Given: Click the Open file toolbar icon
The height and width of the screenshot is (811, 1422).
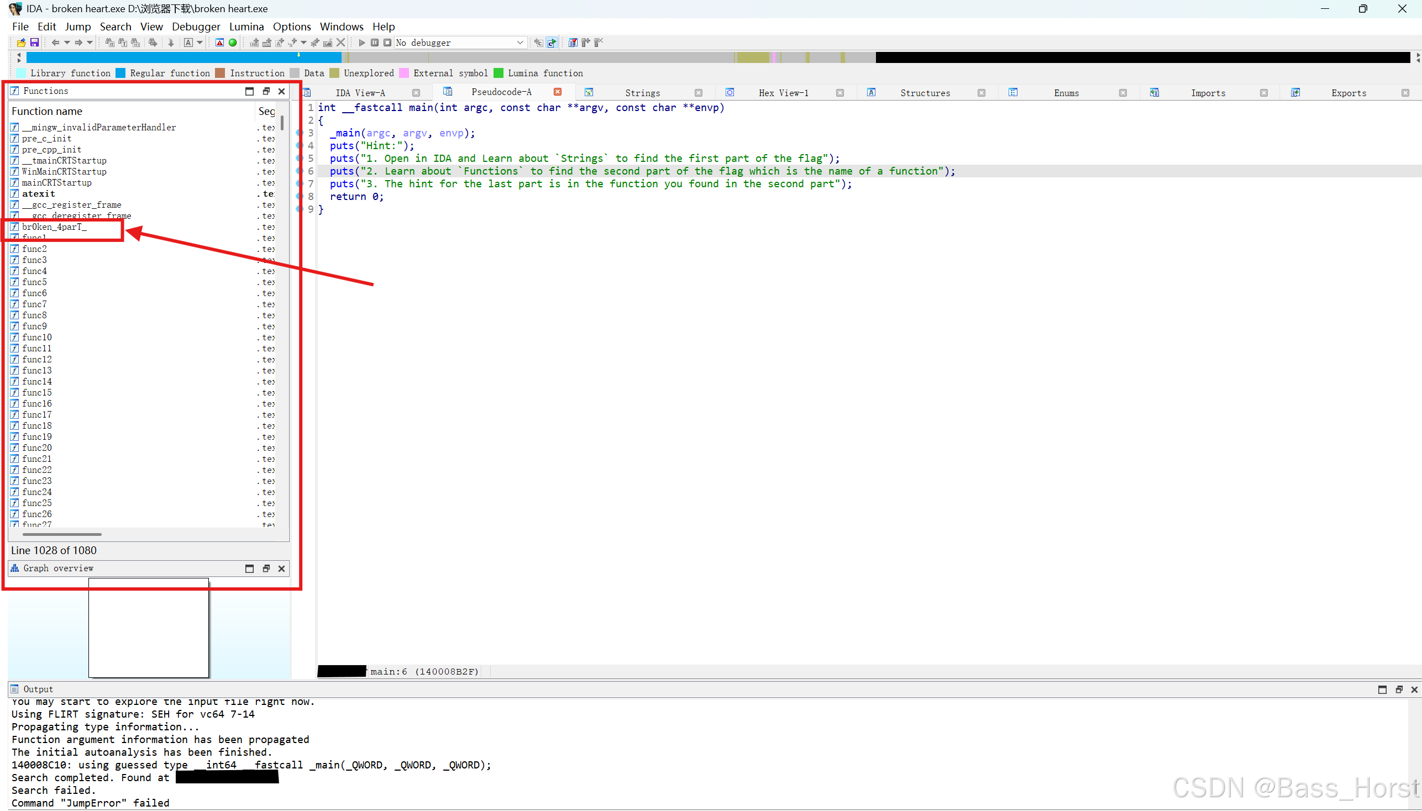Looking at the screenshot, I should [21, 43].
